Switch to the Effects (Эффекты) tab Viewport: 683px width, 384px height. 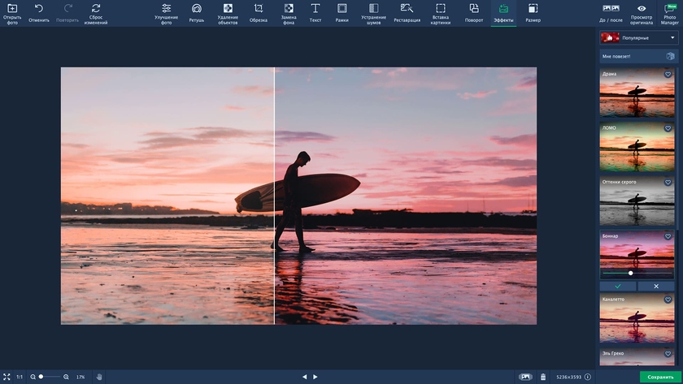point(503,12)
